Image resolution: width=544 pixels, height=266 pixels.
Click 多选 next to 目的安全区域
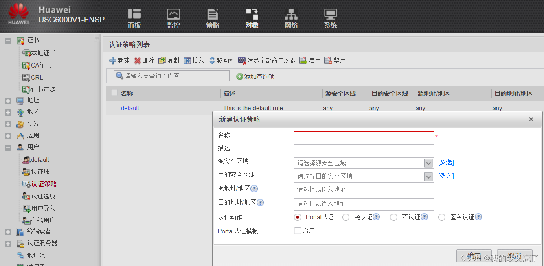445,176
